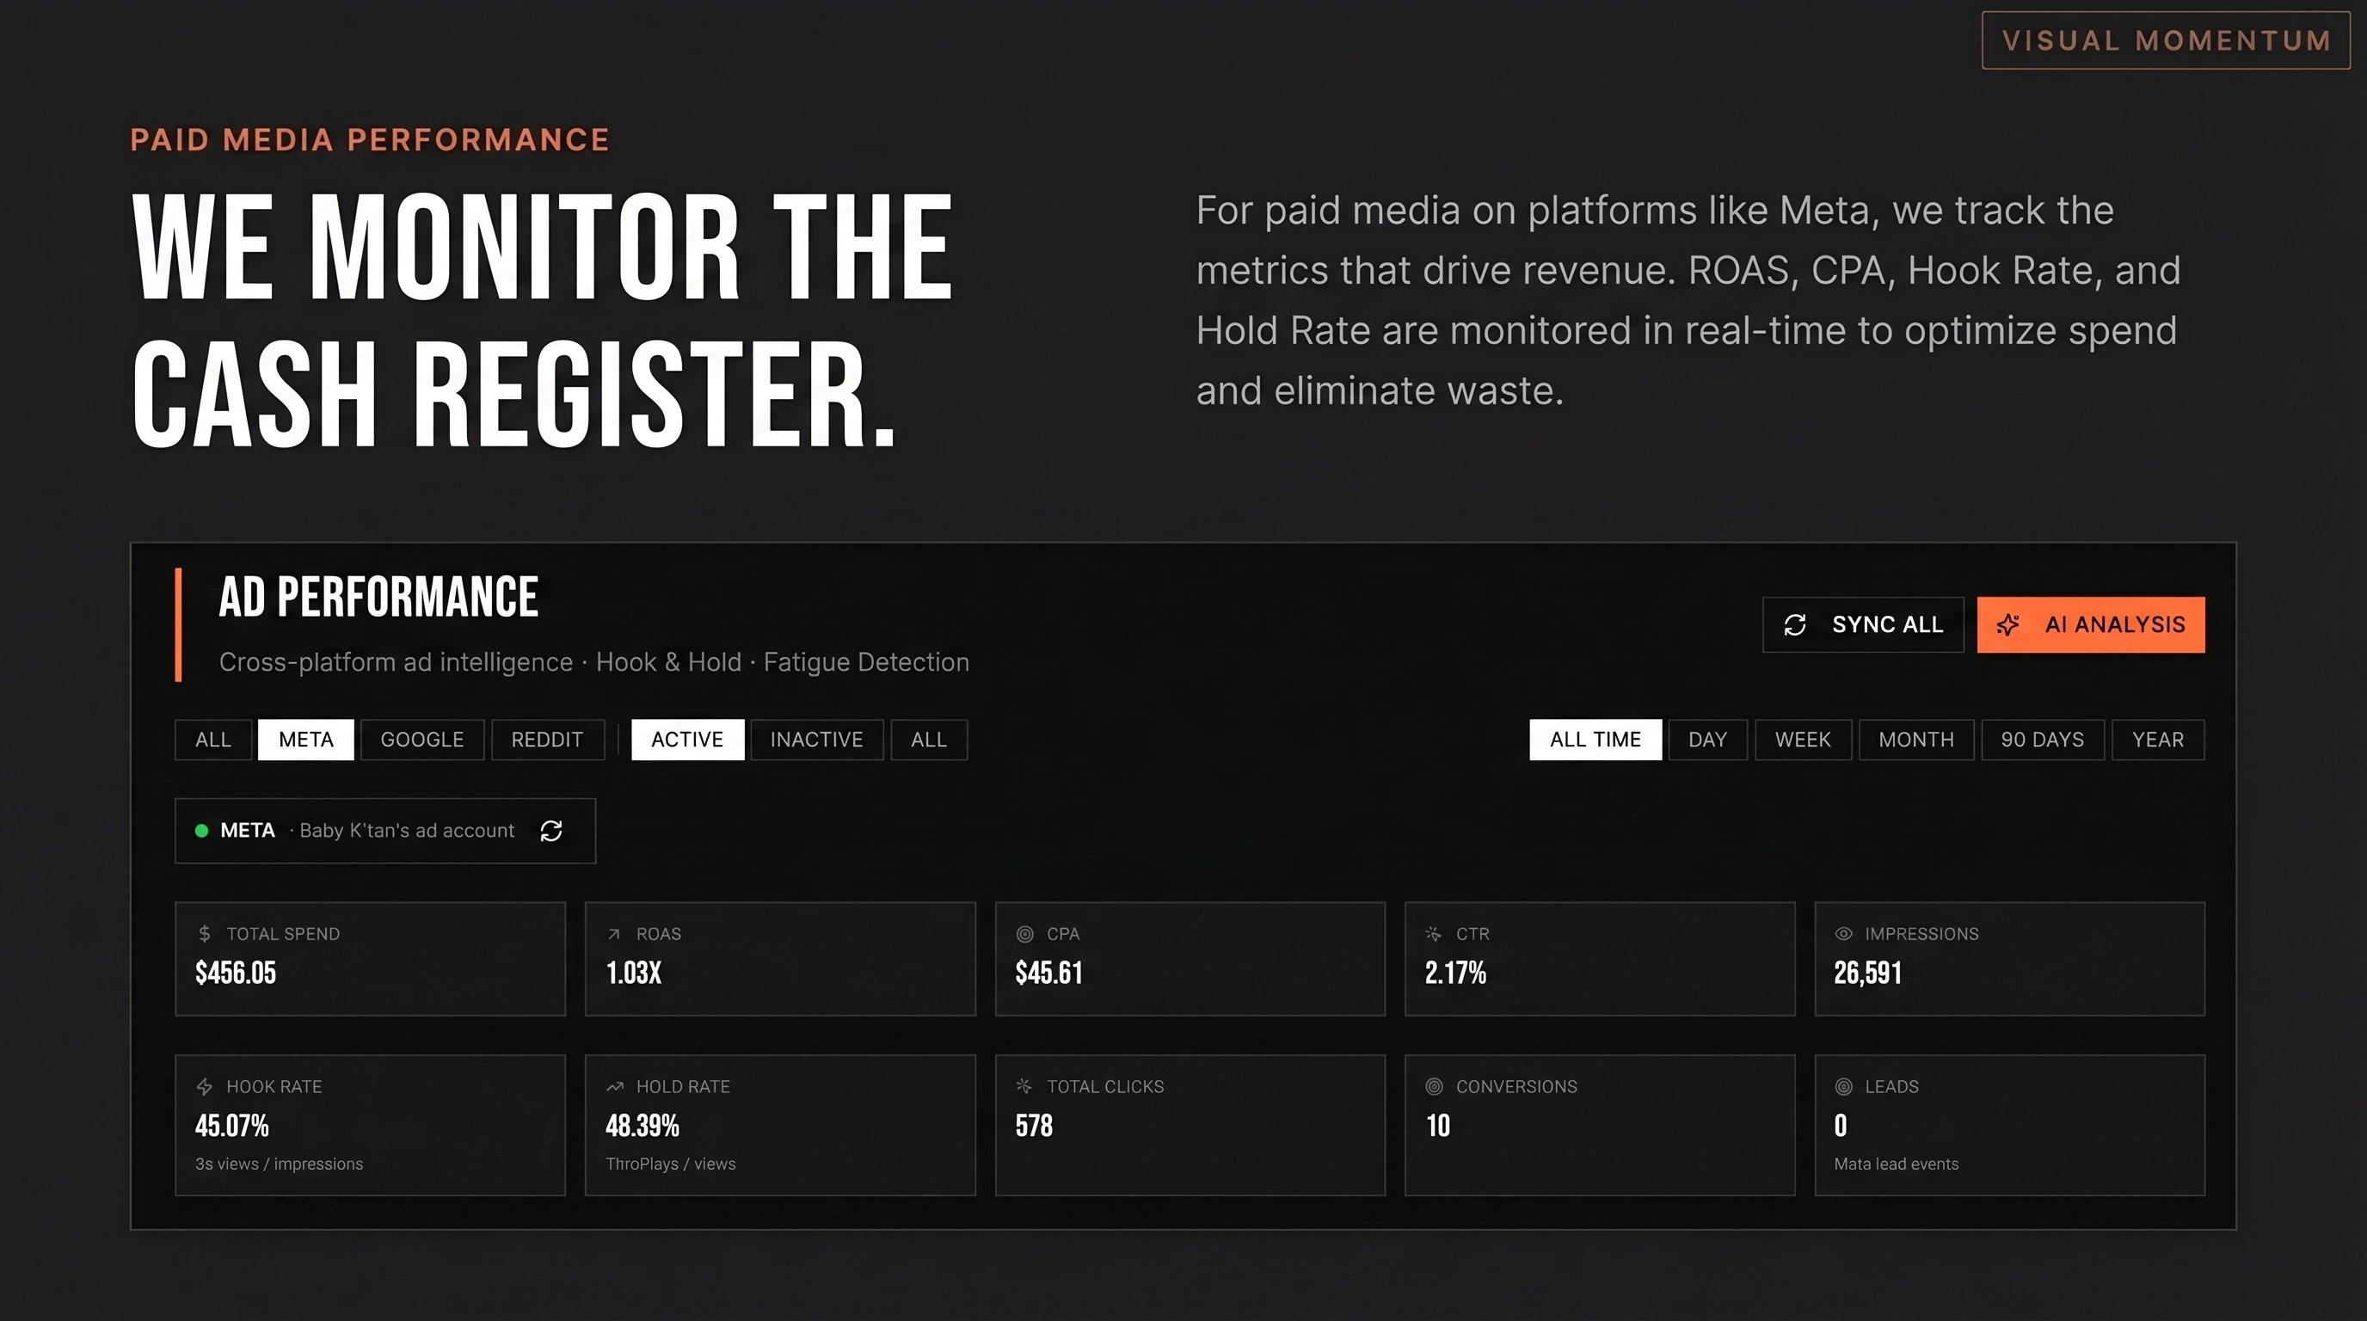This screenshot has width=2367, height=1321.
Task: Select the META platform filter
Action: click(x=305, y=740)
